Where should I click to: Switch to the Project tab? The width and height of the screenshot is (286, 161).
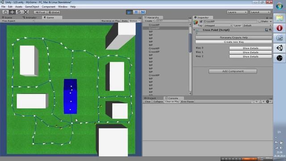click(150, 98)
